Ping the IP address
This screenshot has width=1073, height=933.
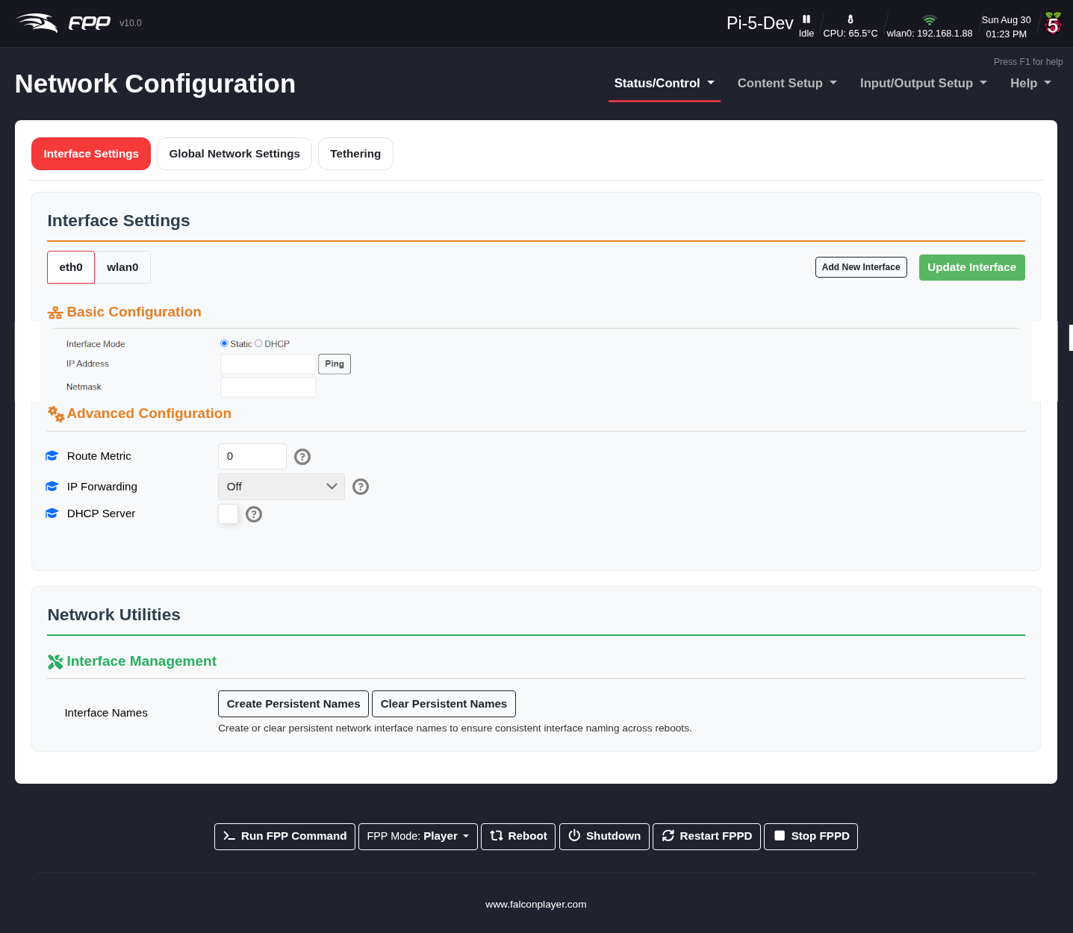click(x=335, y=364)
